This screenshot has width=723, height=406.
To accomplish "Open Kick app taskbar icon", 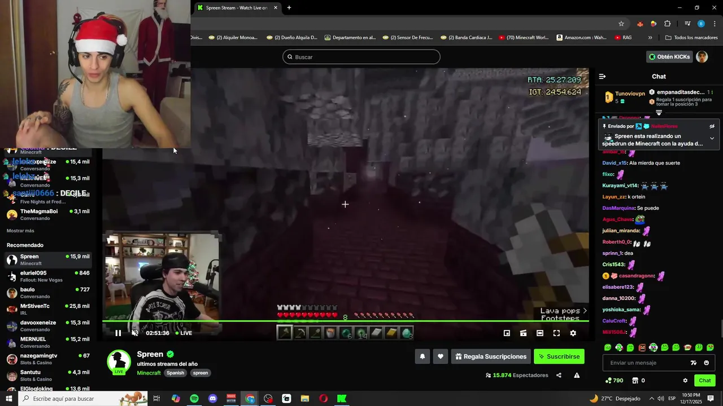I will point(342,399).
